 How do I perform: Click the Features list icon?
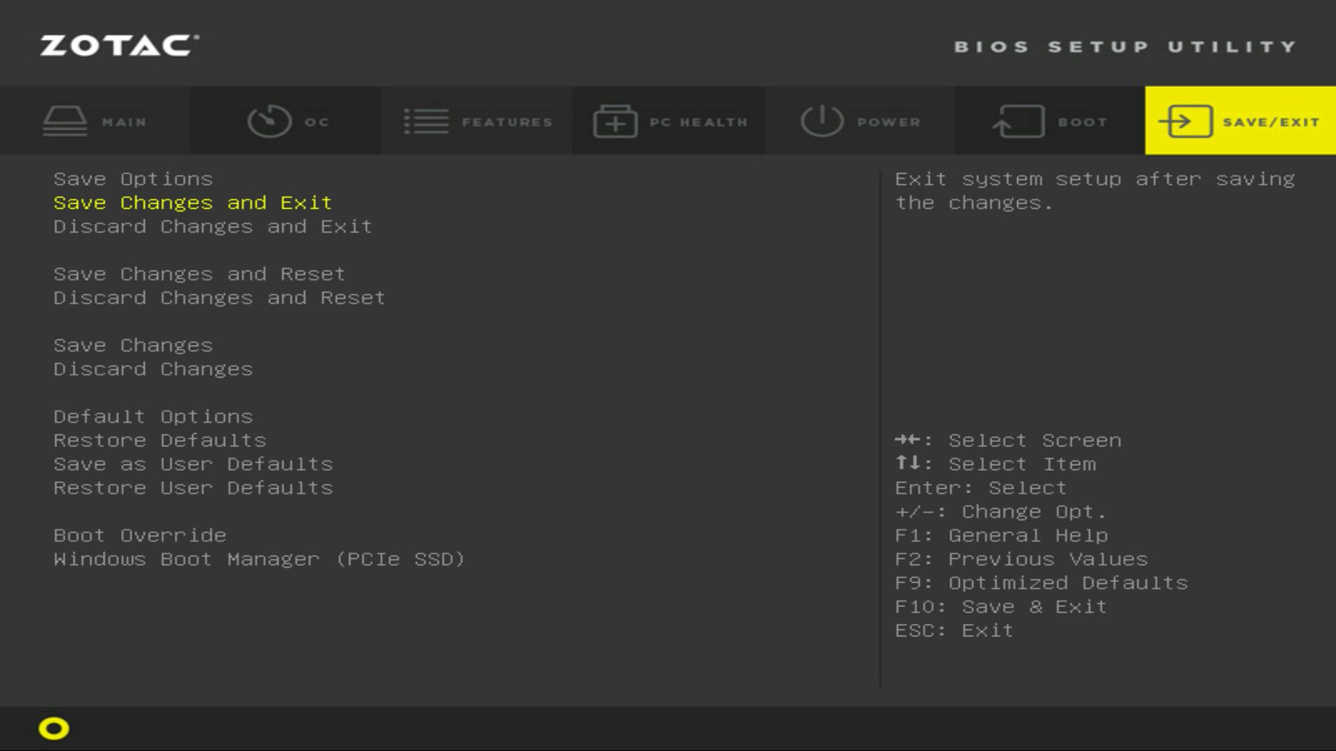(426, 121)
